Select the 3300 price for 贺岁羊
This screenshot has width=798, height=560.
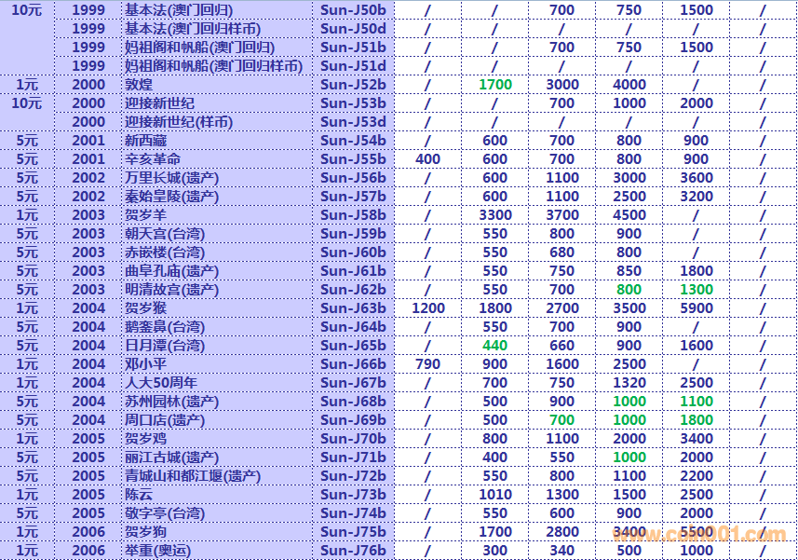[494, 215]
